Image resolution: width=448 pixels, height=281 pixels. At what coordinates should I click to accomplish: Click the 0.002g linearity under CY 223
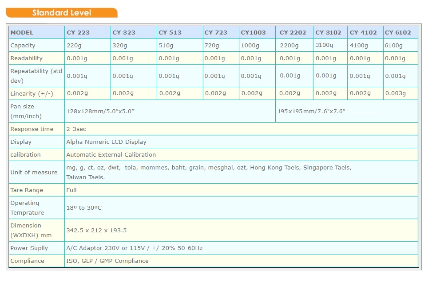tap(77, 93)
